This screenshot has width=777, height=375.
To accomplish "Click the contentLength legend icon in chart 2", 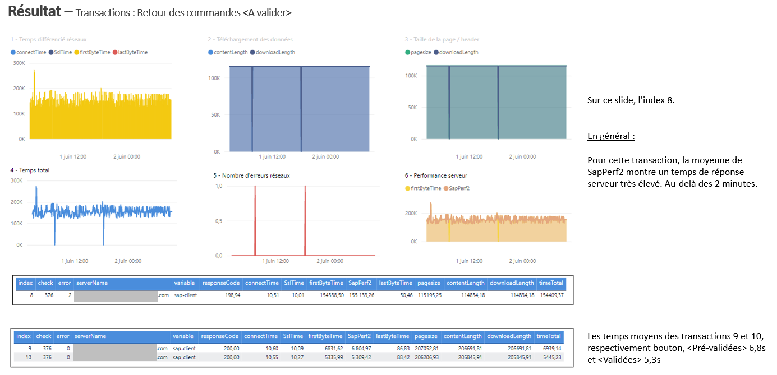I will click(210, 52).
